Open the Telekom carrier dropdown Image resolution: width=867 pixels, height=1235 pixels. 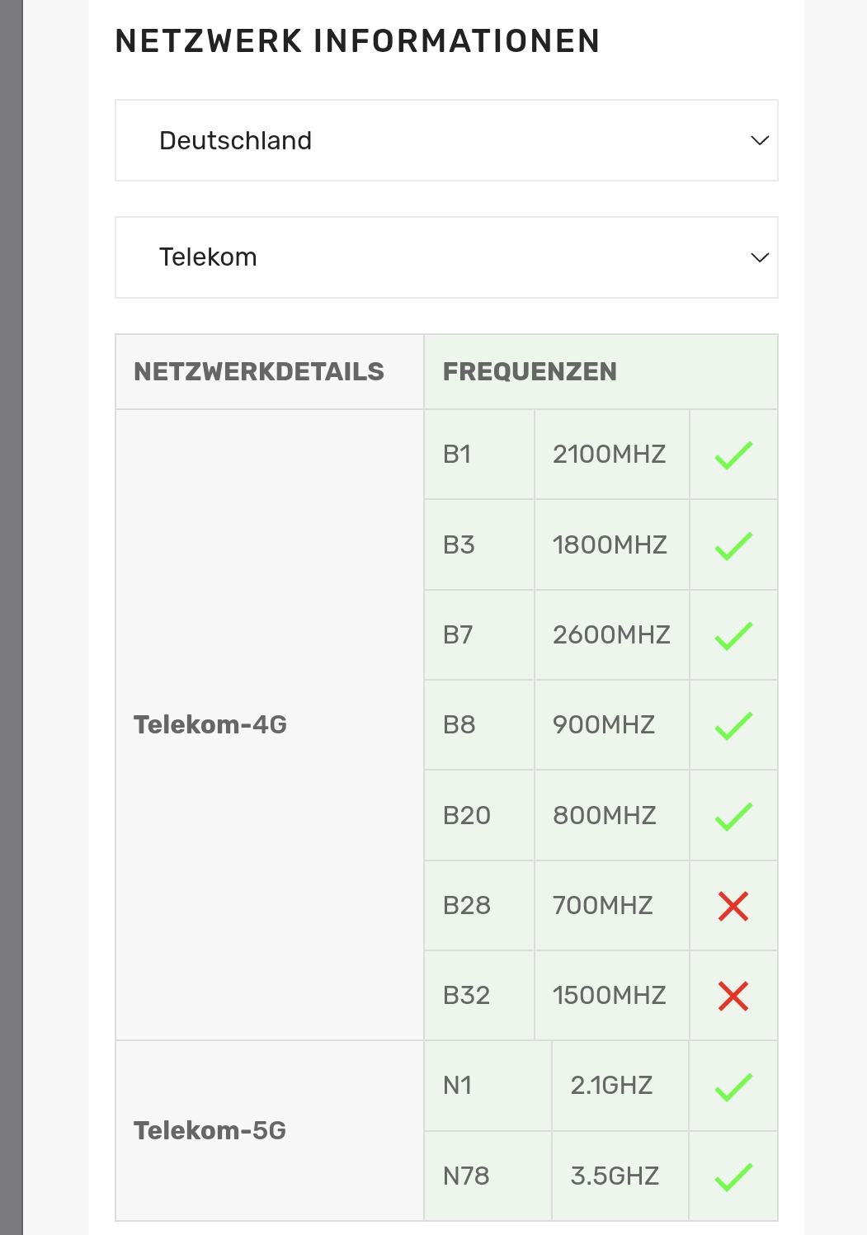[446, 257]
